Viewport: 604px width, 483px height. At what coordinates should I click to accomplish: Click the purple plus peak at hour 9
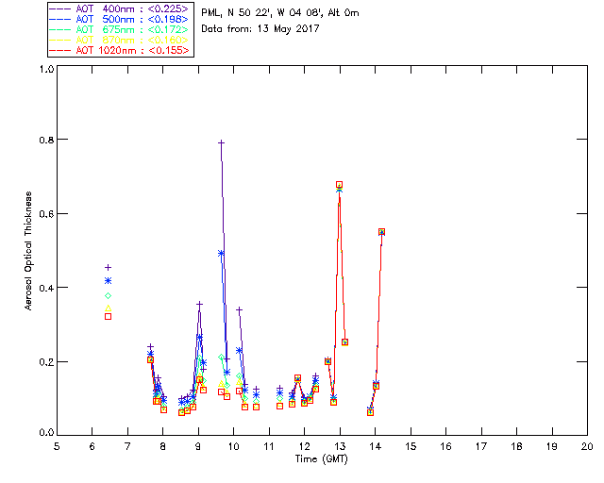[199, 305]
